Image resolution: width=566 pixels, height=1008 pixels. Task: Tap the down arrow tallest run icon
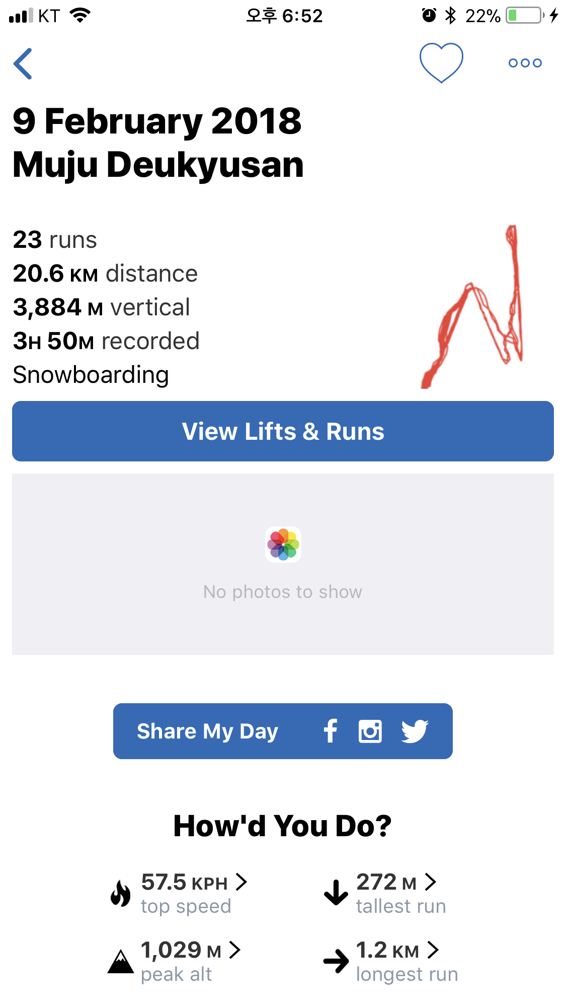pos(336,892)
